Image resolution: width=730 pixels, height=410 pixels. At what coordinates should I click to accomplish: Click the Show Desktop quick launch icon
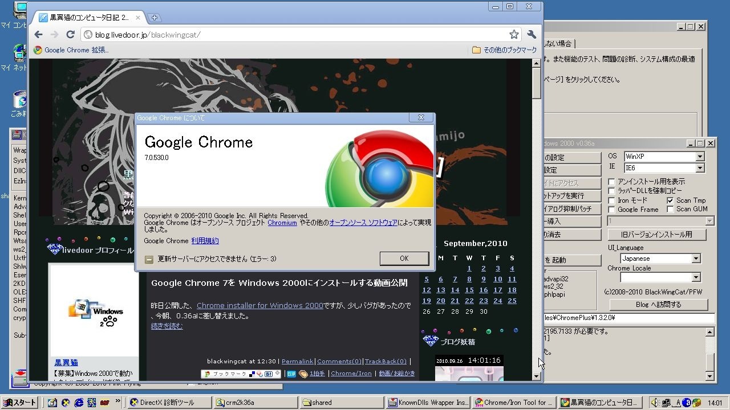coord(52,403)
